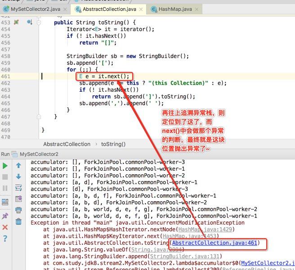
Task: Click the toString() breadcrumb
Action: pos(113,144)
